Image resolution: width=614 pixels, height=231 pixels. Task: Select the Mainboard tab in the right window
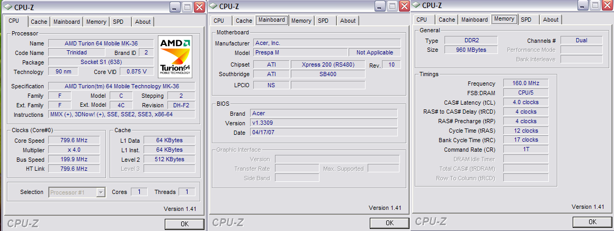click(x=475, y=20)
